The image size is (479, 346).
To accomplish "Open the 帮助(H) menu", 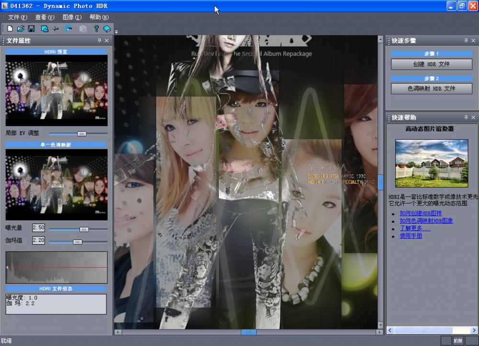I will point(99,17).
